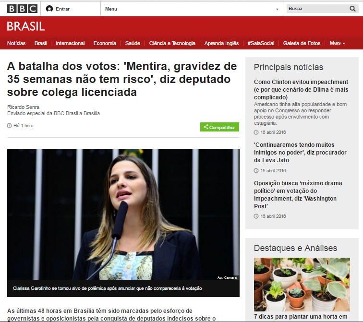Open the Menu bar at top
Screen dimensions: 363x322
tap(192, 9)
